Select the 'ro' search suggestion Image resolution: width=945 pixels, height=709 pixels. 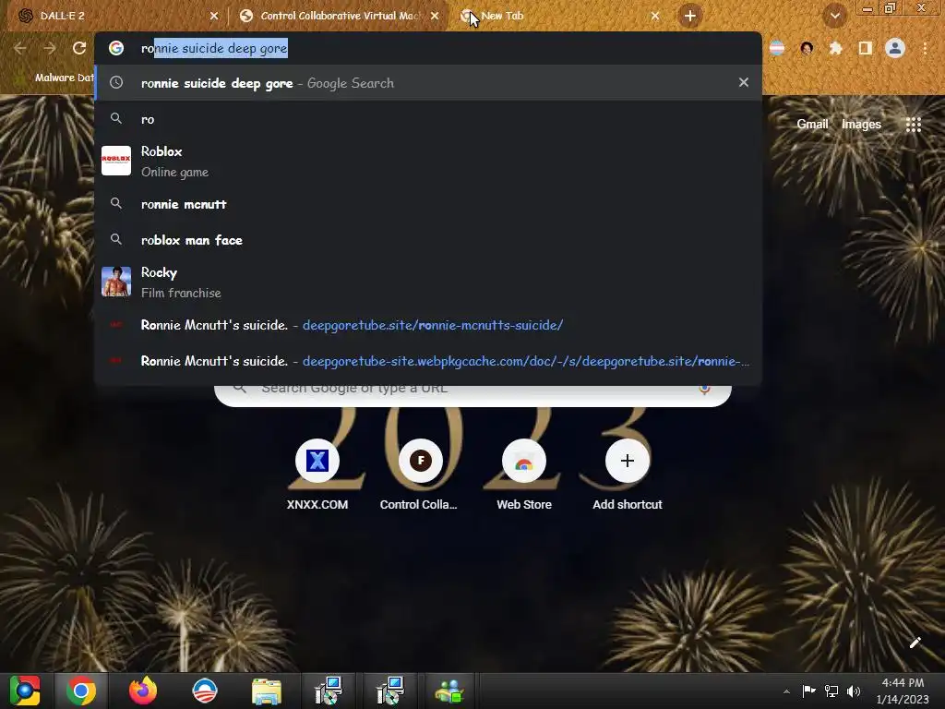pyautogui.click(x=428, y=119)
